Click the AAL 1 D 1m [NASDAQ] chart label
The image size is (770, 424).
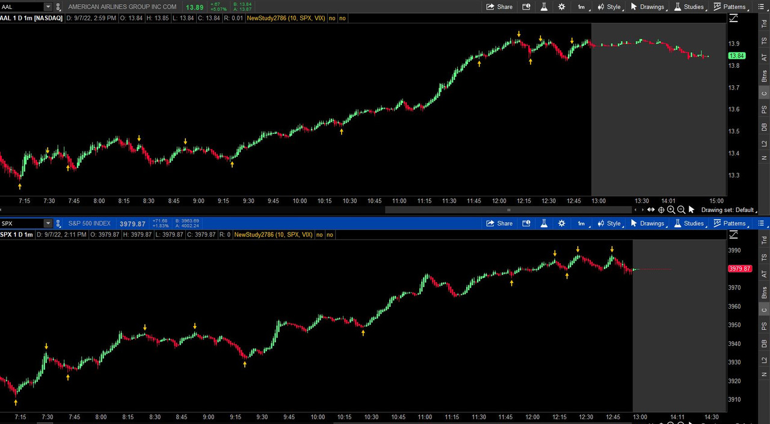coord(31,18)
